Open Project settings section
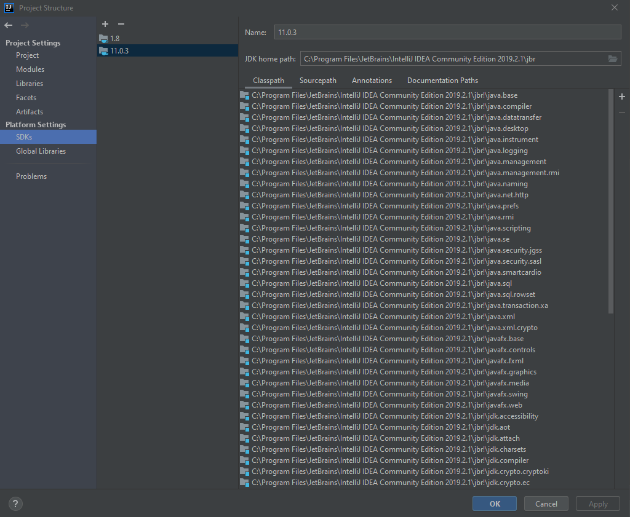 [x=27, y=55]
